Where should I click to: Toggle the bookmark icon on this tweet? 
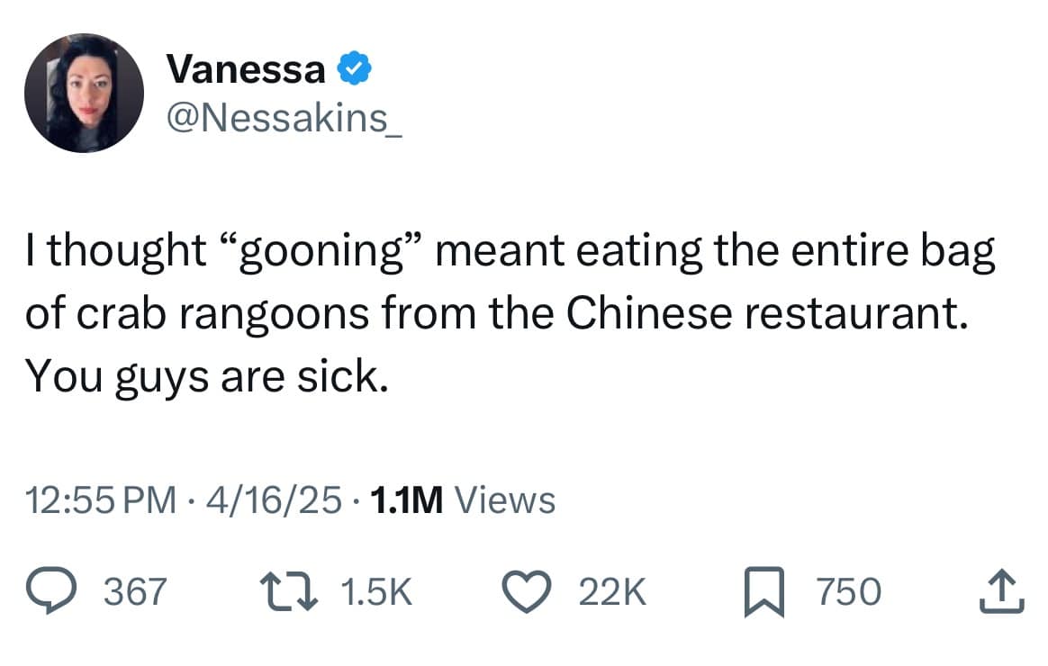764,592
